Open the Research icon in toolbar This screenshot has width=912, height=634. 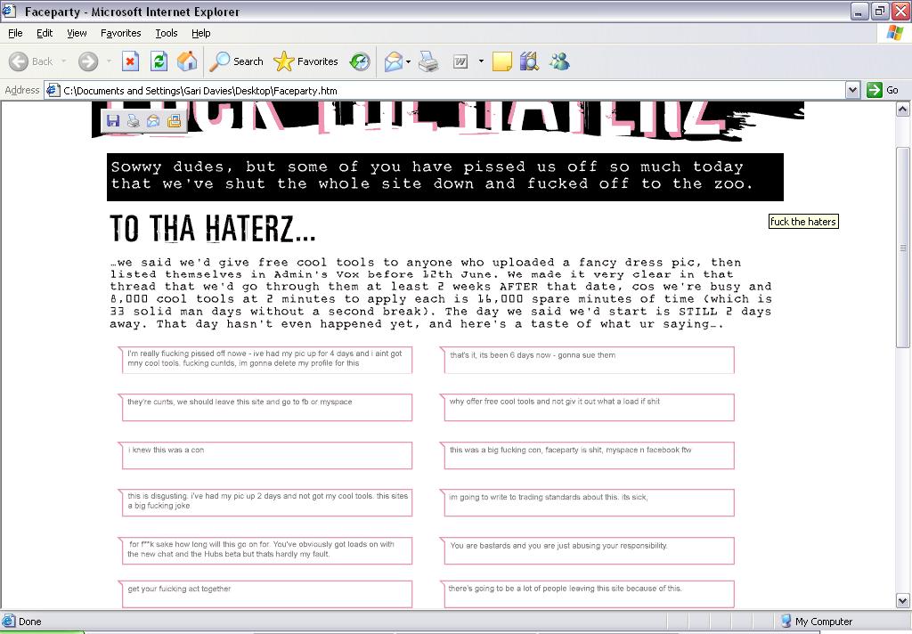coord(529,61)
